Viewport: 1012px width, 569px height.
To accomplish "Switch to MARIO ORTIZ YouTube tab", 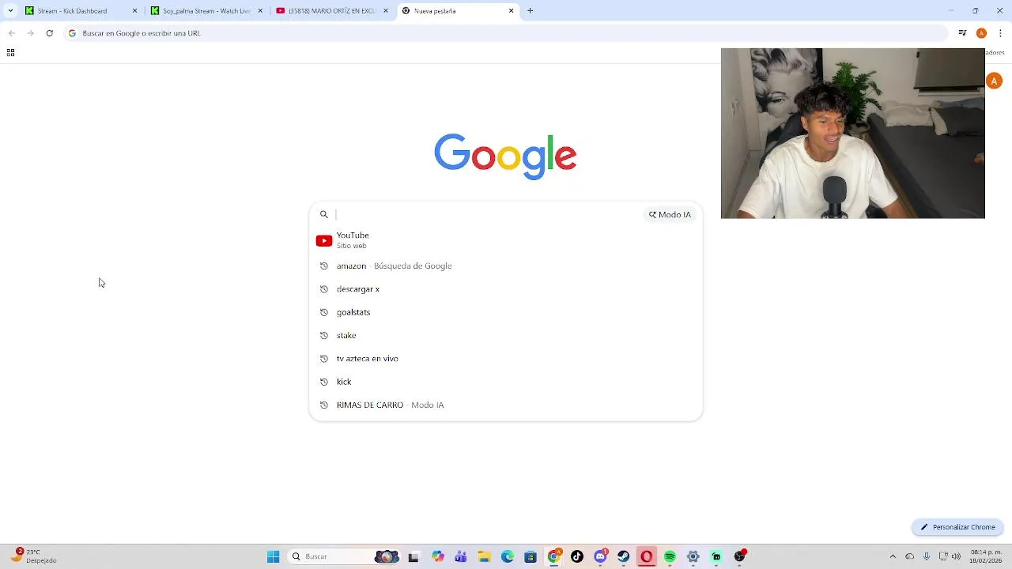I will 331,11.
